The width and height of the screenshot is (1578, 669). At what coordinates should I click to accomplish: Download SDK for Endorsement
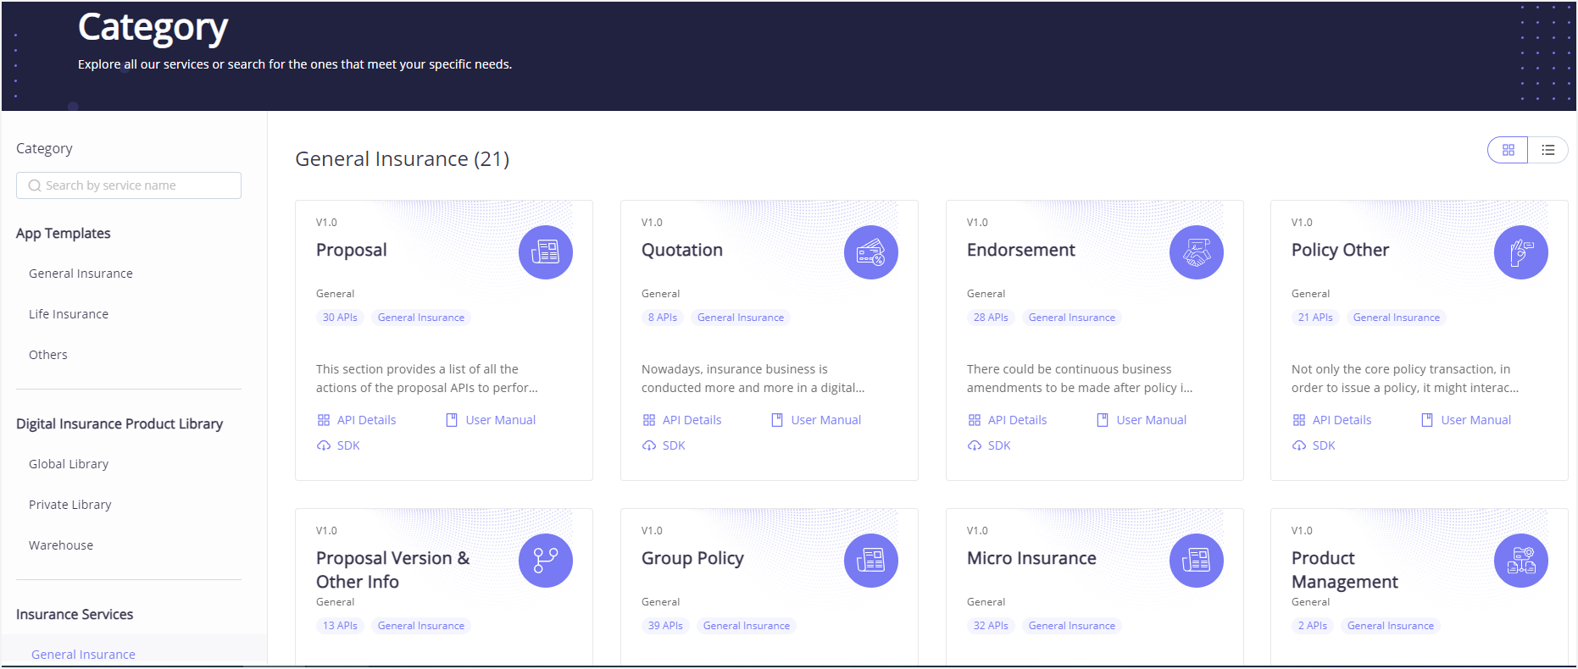click(989, 445)
